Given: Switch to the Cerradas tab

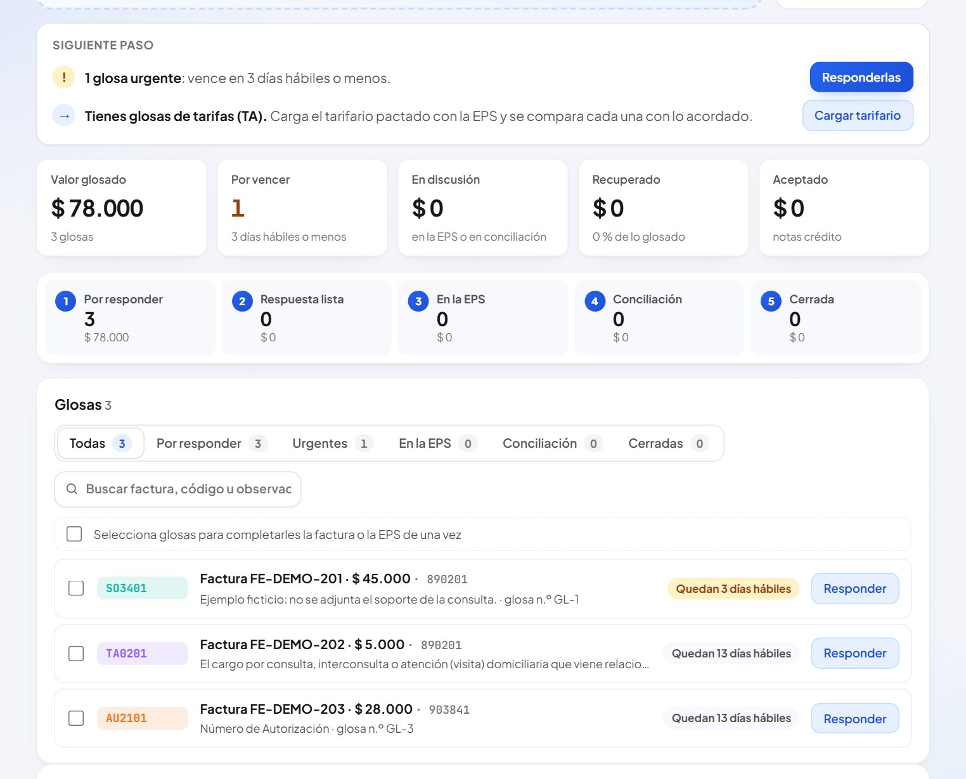Looking at the screenshot, I should click(x=667, y=443).
